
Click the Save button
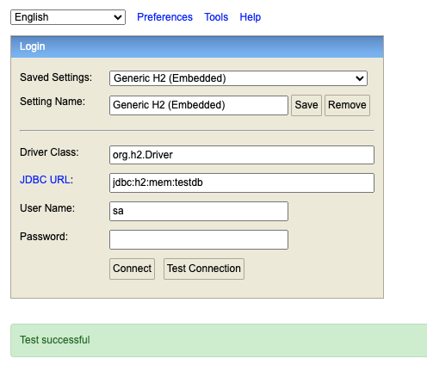click(x=306, y=105)
